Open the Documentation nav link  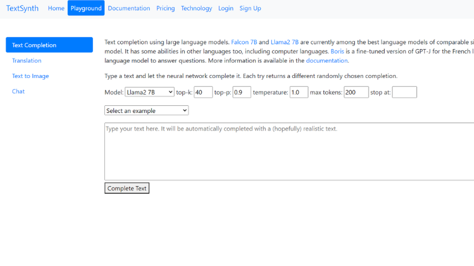point(129,8)
